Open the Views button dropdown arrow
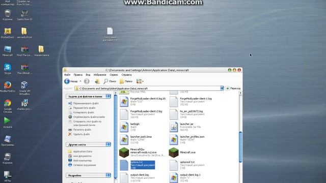Image resolution: width=326 pixels, height=183 pixels. click(x=143, y=81)
